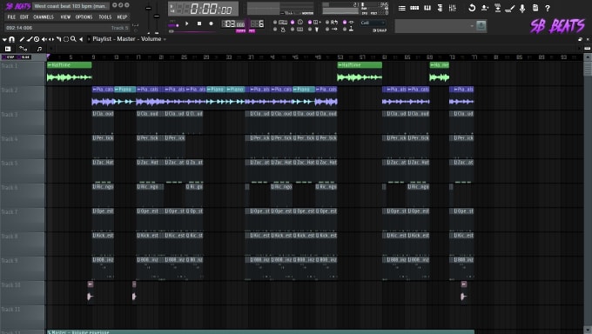Click the tempo display

233,24
